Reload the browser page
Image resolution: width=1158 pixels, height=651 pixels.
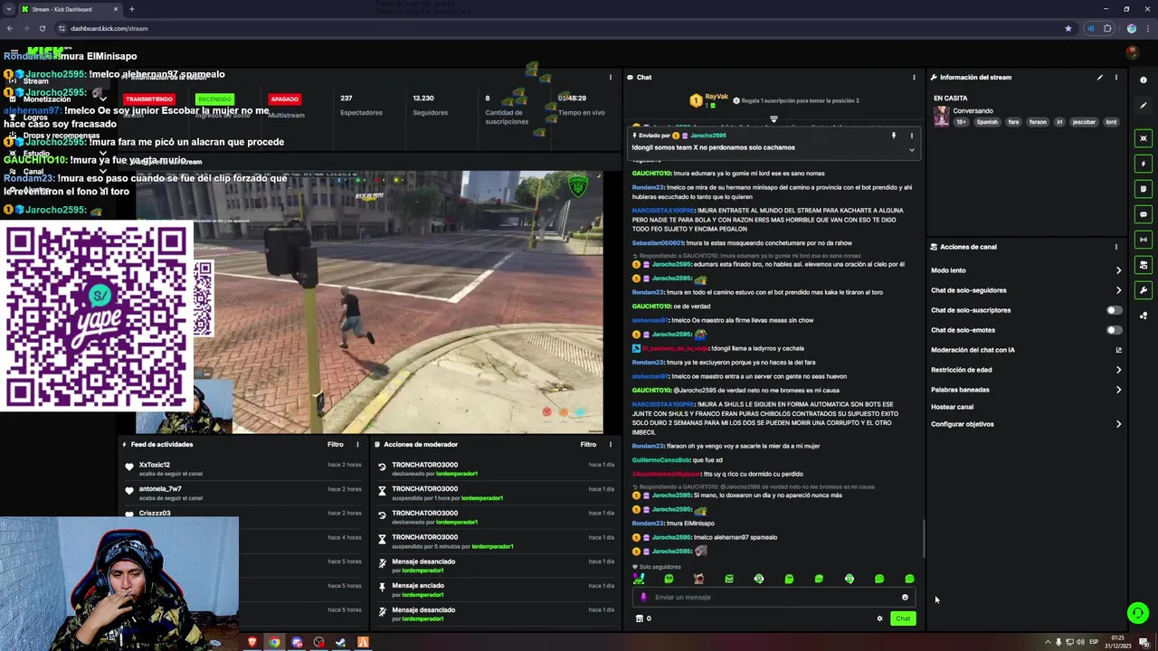[43, 28]
